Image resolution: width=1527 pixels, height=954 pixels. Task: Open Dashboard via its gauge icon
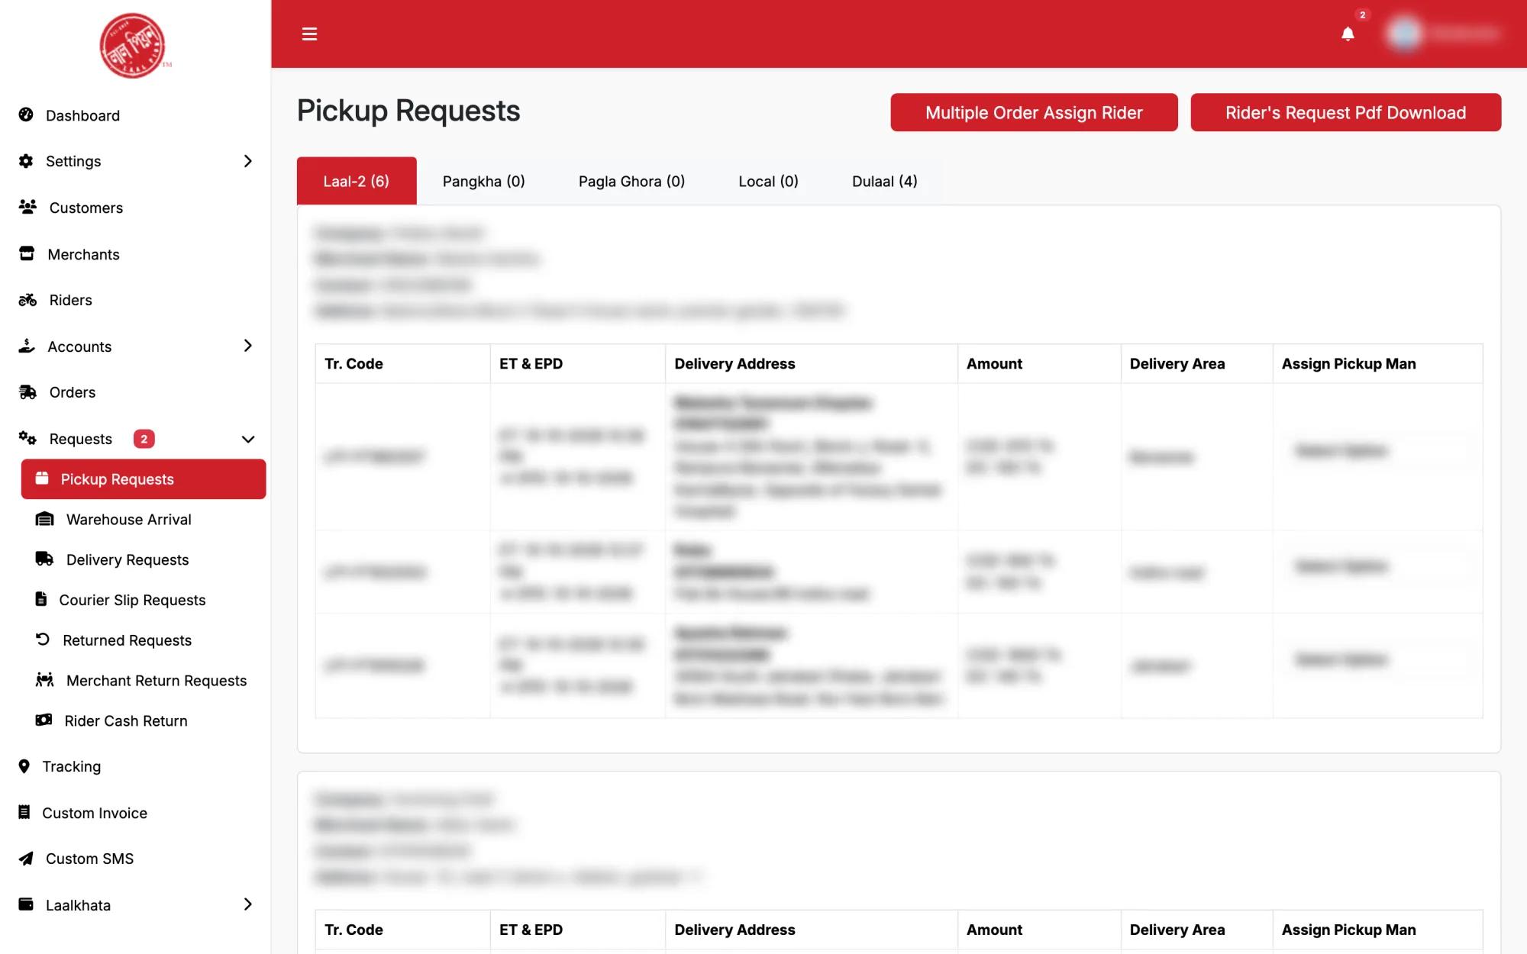point(26,115)
